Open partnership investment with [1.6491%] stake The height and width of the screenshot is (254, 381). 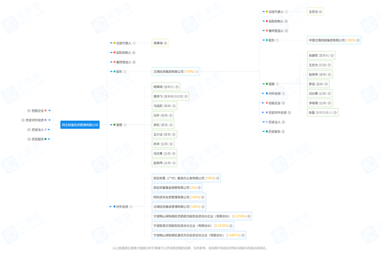pyautogui.click(x=199, y=235)
